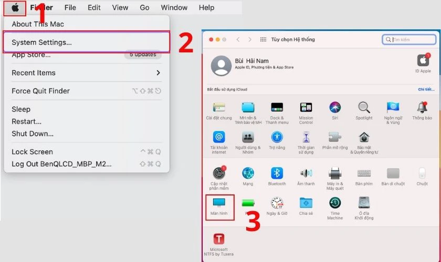Click the Tìm kiếm search field
The width and height of the screenshot is (441, 262).
click(x=409, y=39)
